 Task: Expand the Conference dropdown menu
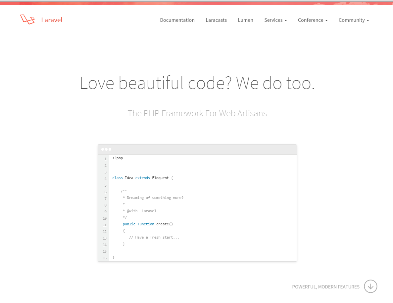[313, 20]
